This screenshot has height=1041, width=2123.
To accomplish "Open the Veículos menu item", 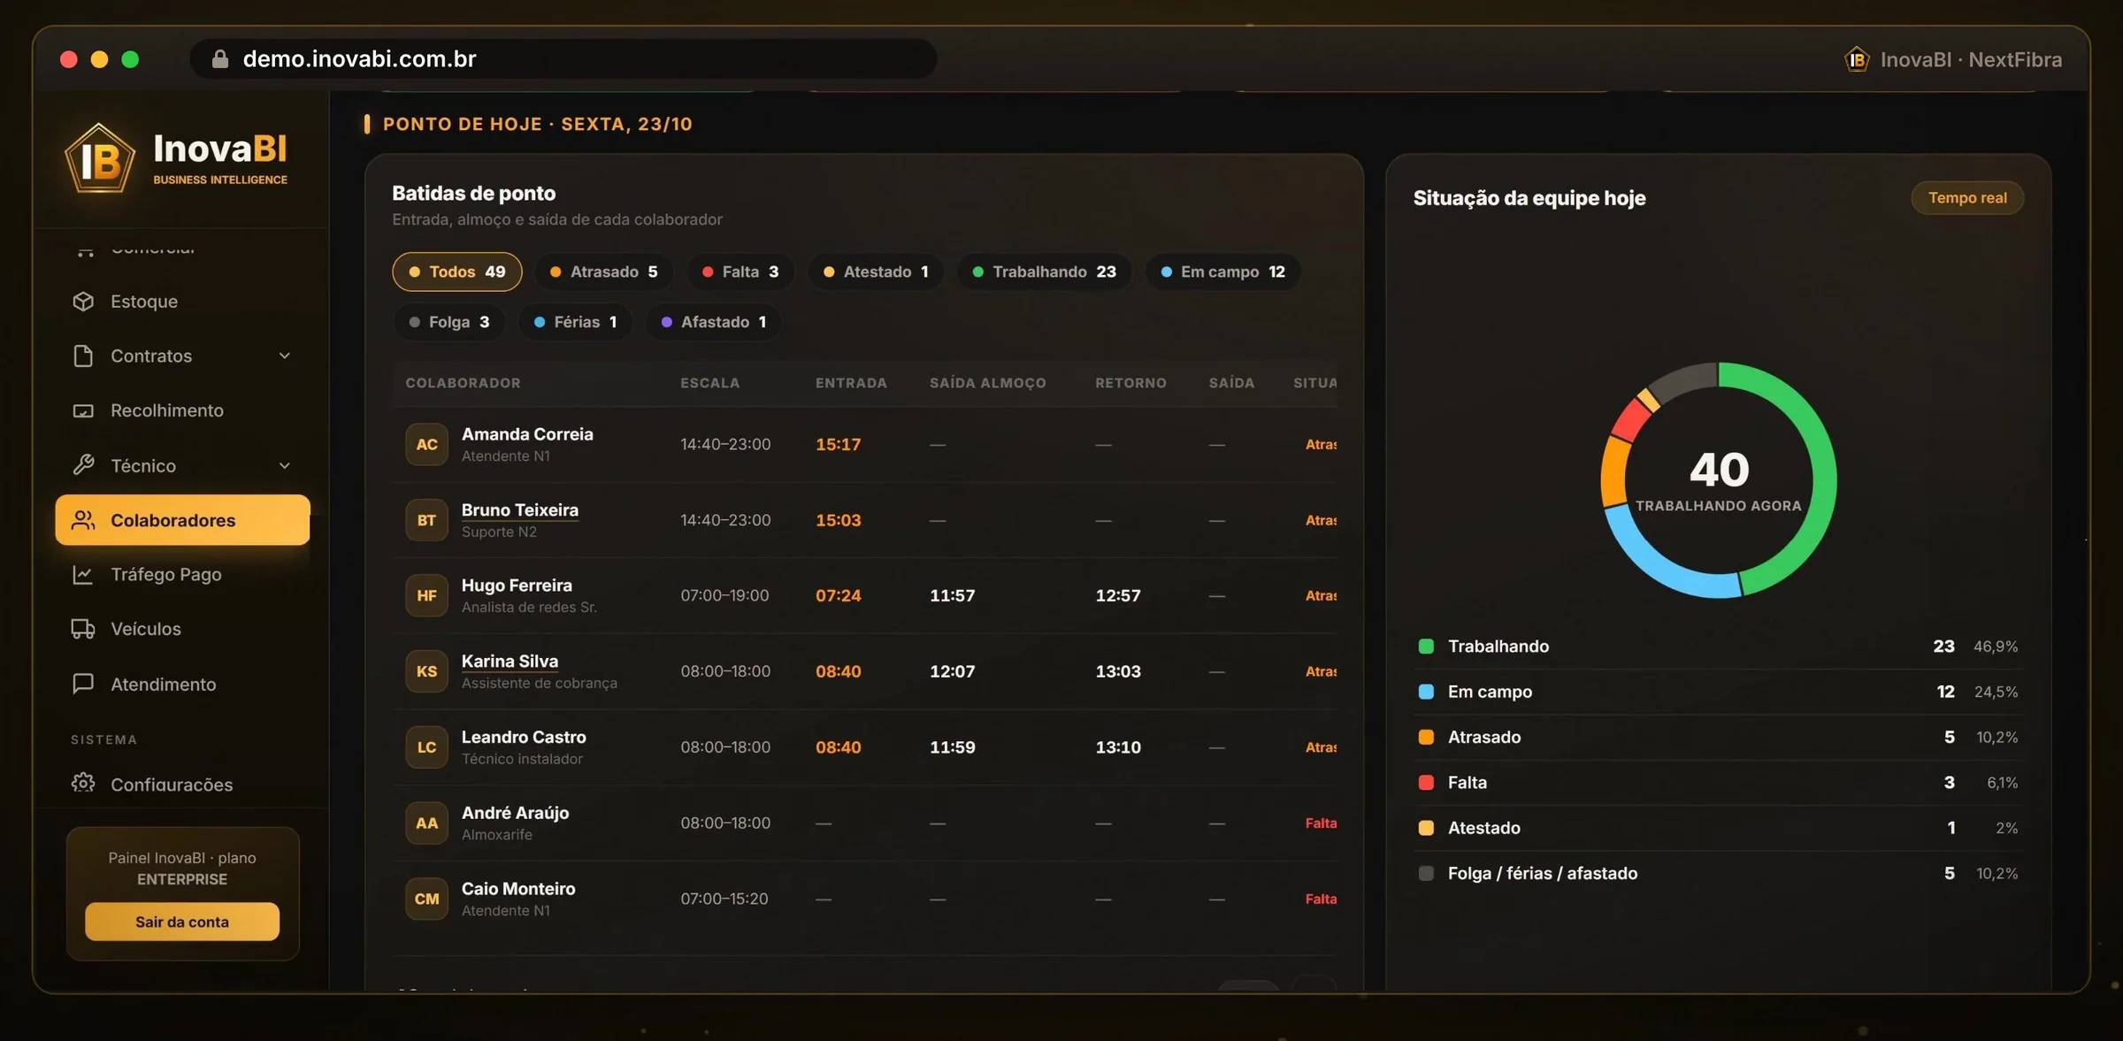I will (182, 629).
